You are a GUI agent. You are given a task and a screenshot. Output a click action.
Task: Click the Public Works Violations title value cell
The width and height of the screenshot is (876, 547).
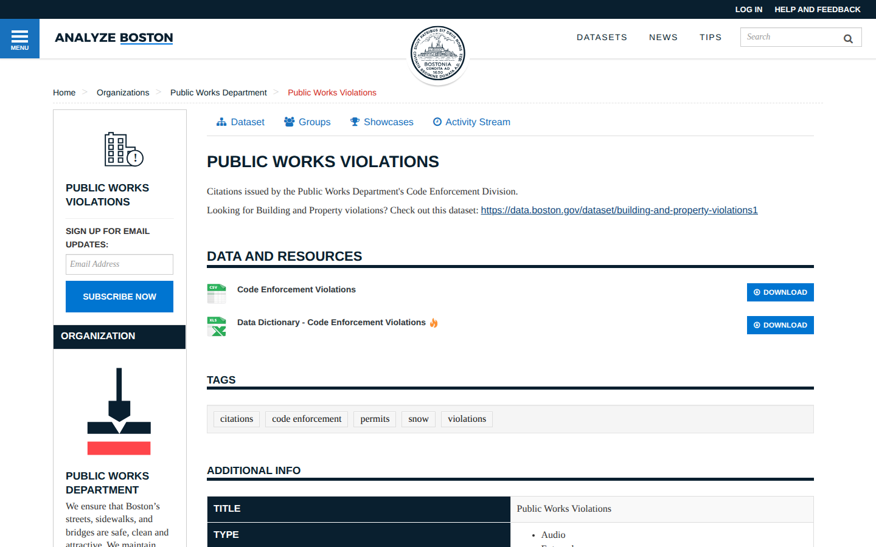[x=662, y=509]
